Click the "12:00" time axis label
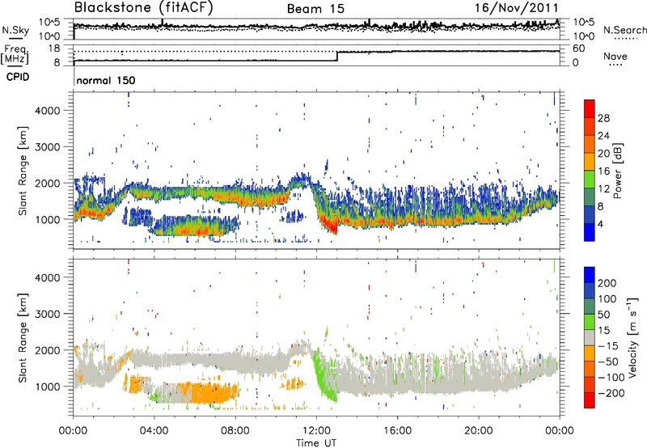Image resolution: width=647 pixels, height=448 pixels. coord(316,431)
